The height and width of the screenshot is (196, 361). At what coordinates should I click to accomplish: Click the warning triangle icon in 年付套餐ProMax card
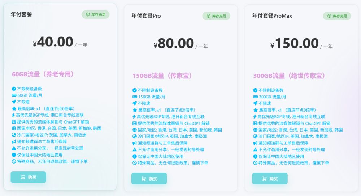click(255, 150)
